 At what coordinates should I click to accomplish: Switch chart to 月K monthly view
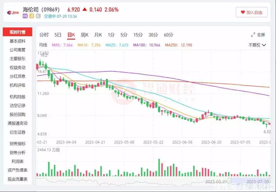click(x=98, y=35)
